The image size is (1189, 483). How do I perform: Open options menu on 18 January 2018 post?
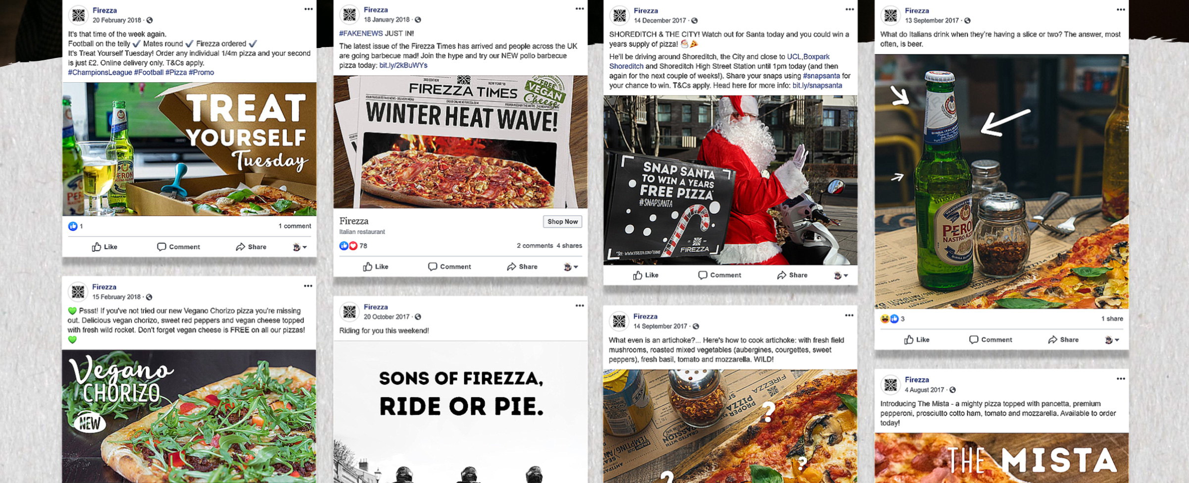click(x=580, y=8)
